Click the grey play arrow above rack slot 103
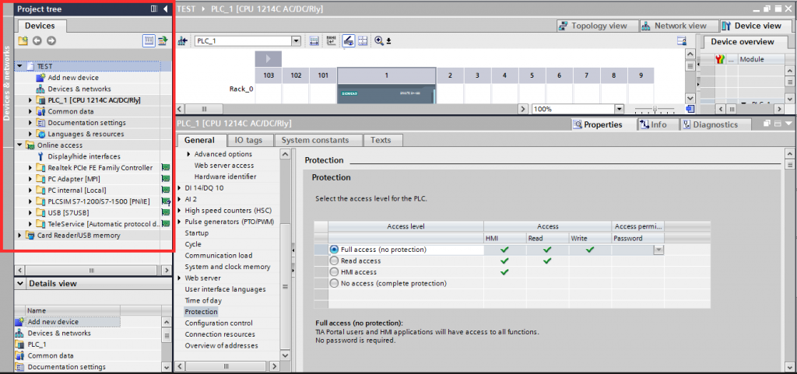797x374 pixels. (x=269, y=59)
